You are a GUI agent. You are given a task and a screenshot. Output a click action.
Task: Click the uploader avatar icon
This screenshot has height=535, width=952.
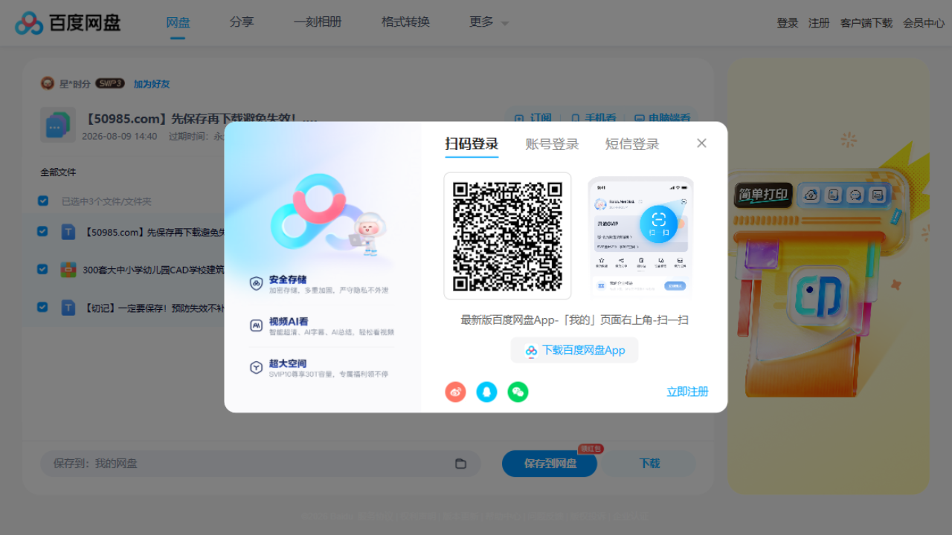click(48, 83)
